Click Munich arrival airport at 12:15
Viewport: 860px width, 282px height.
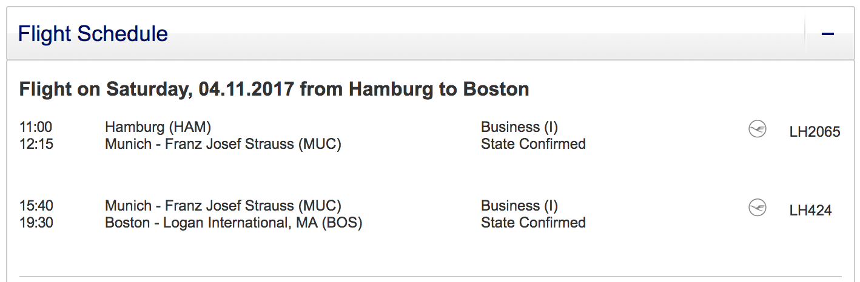click(223, 144)
